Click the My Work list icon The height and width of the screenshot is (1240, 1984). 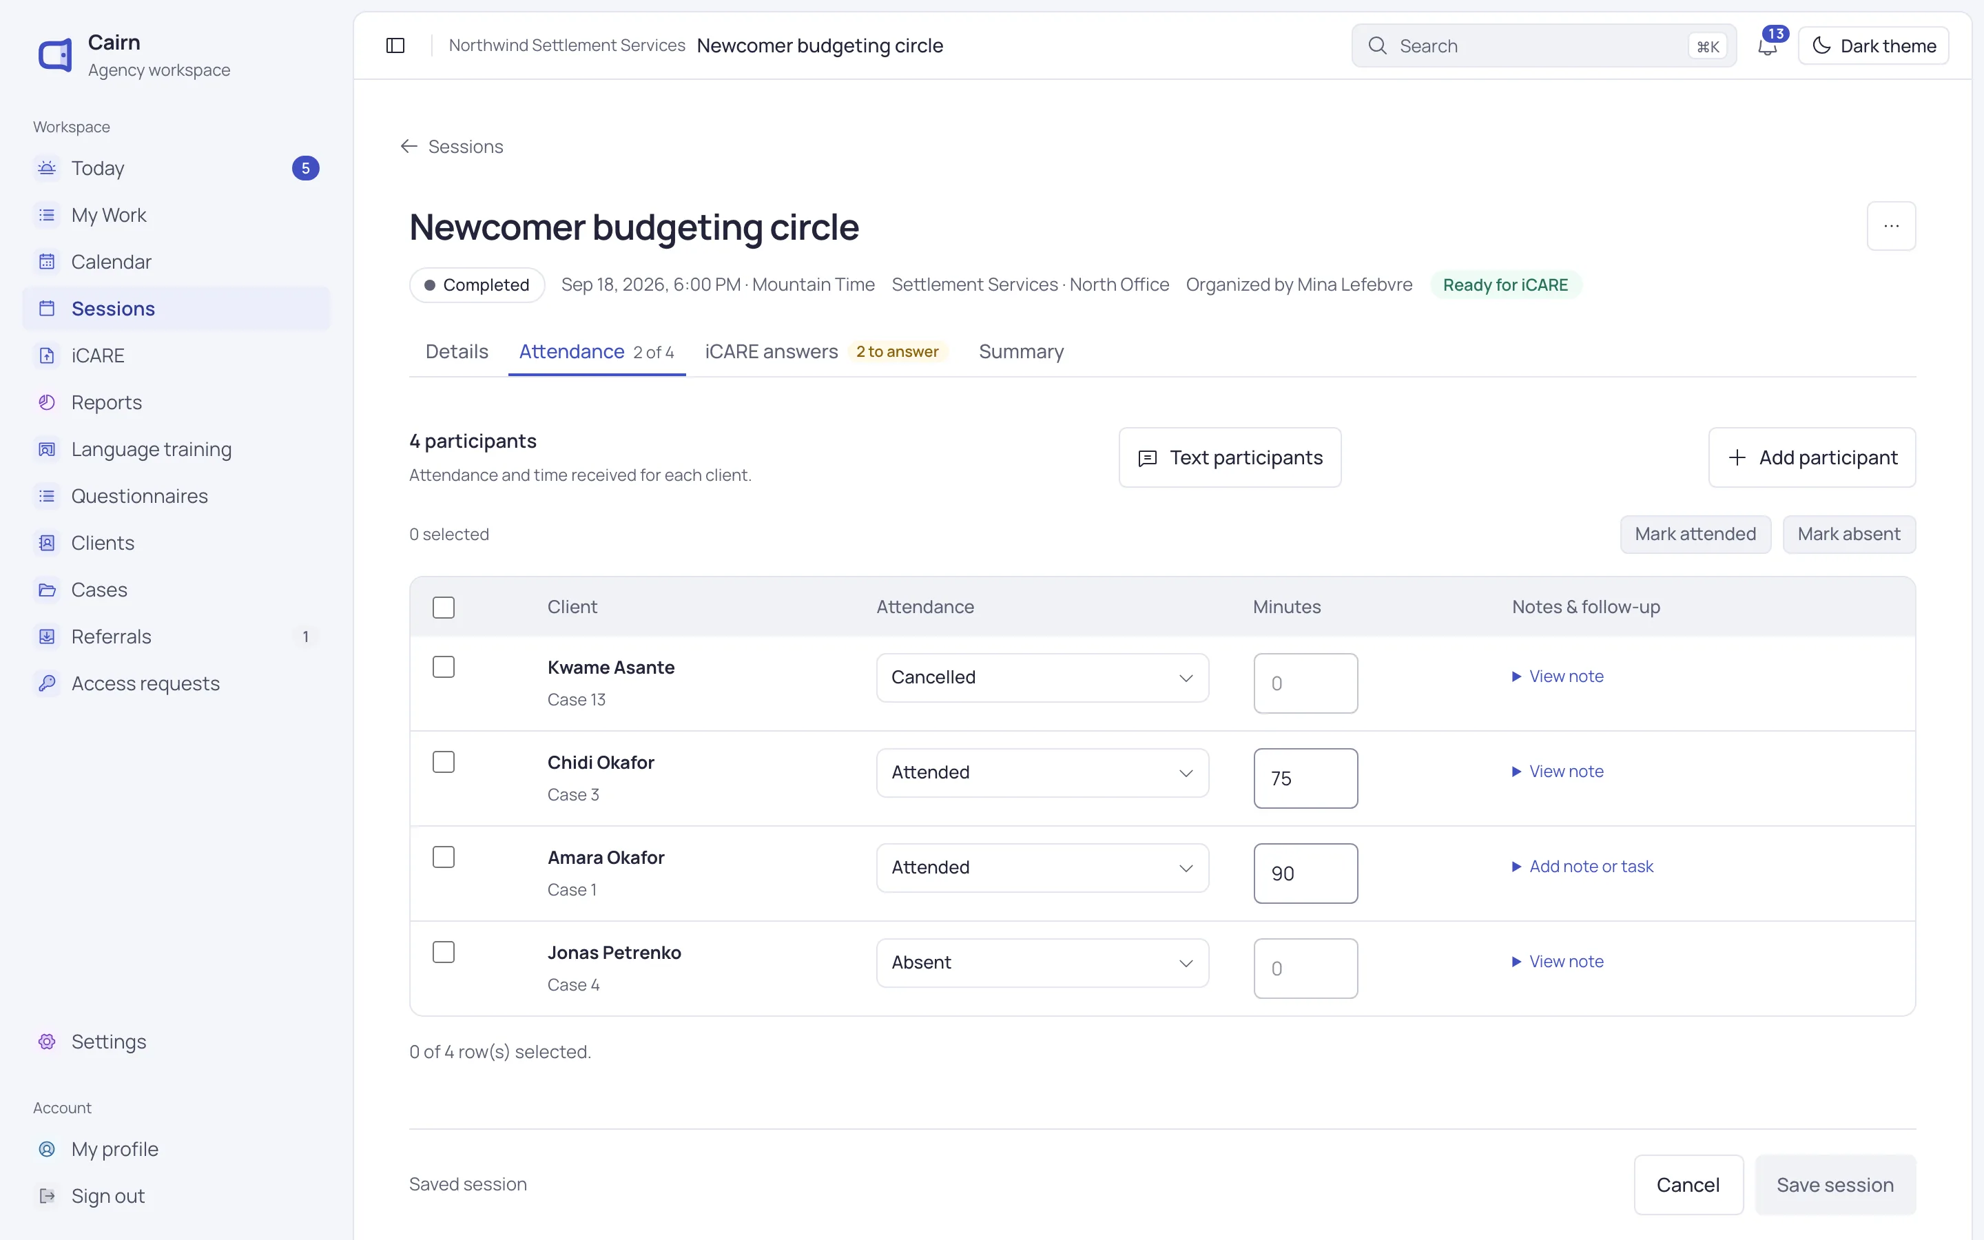point(47,215)
